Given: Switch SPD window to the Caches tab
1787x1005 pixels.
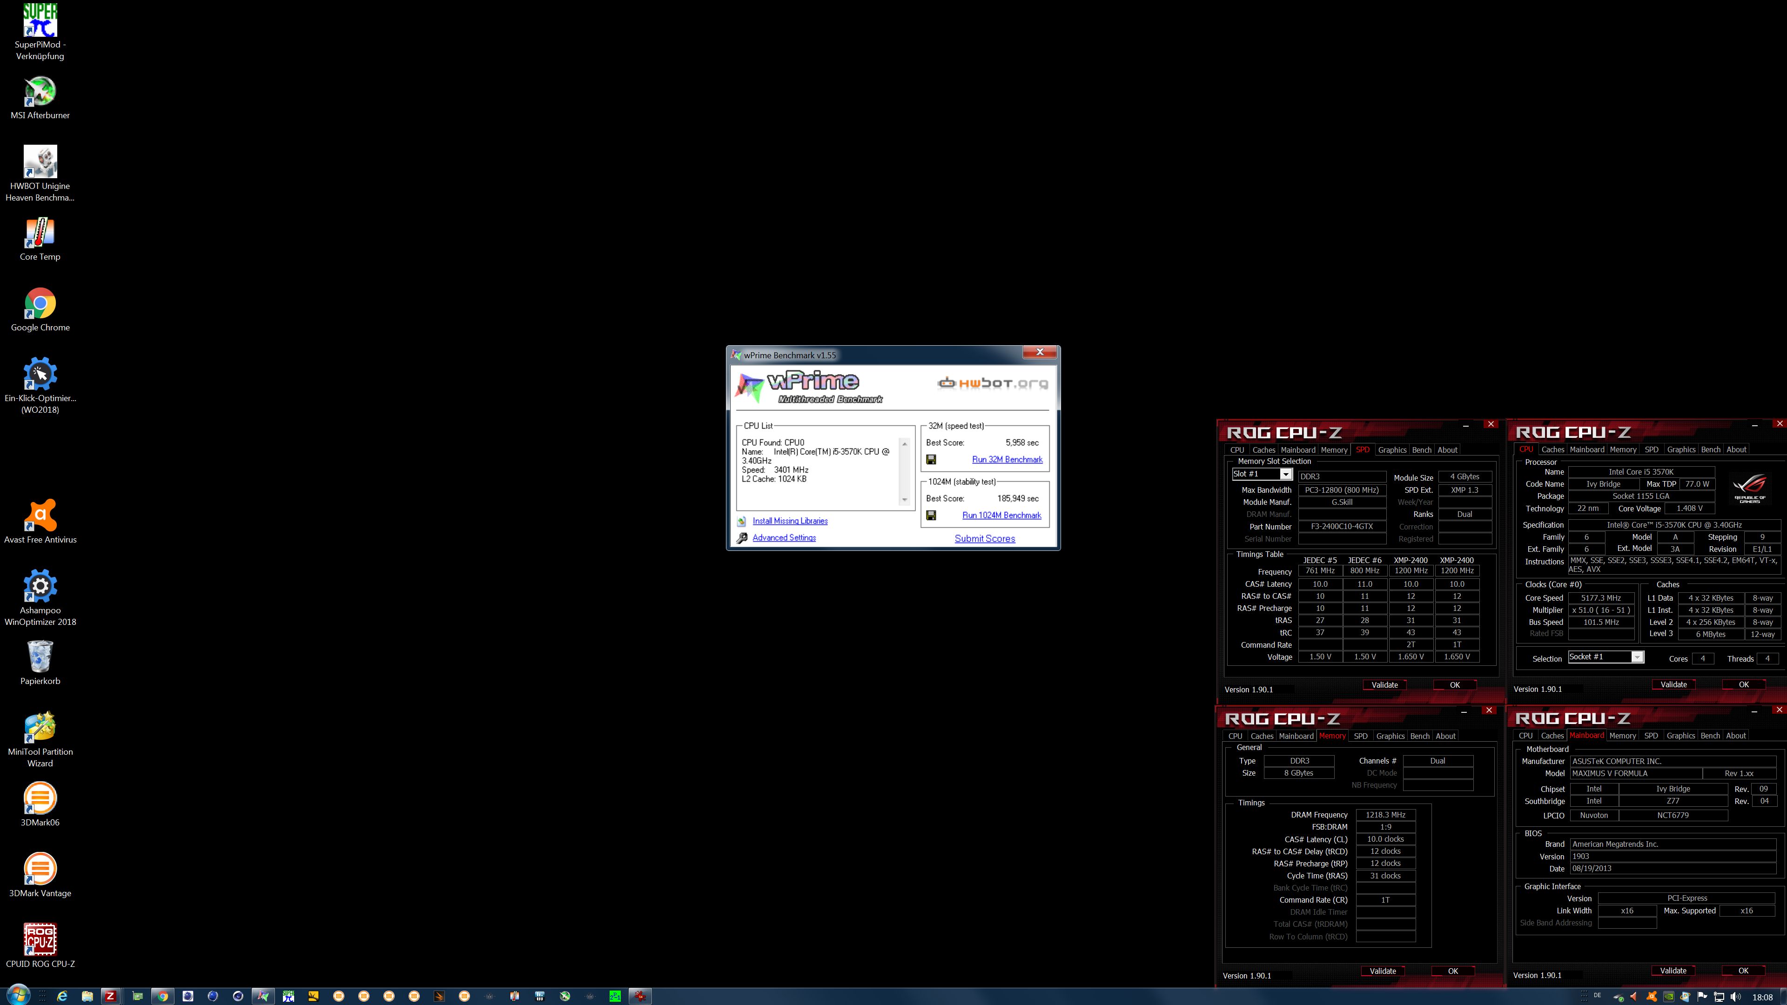Looking at the screenshot, I should point(1264,450).
